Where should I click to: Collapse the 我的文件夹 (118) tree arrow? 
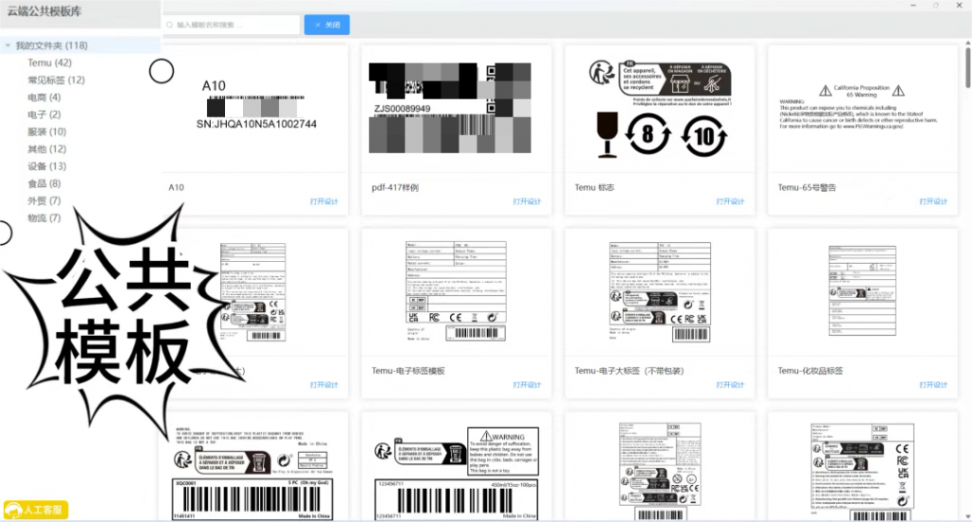click(8, 46)
